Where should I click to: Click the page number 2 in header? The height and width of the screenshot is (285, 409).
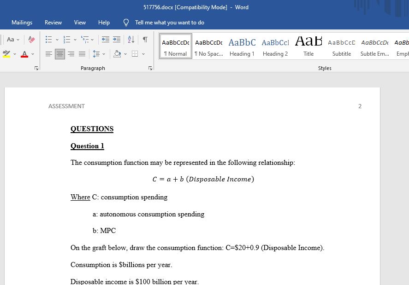(x=360, y=106)
